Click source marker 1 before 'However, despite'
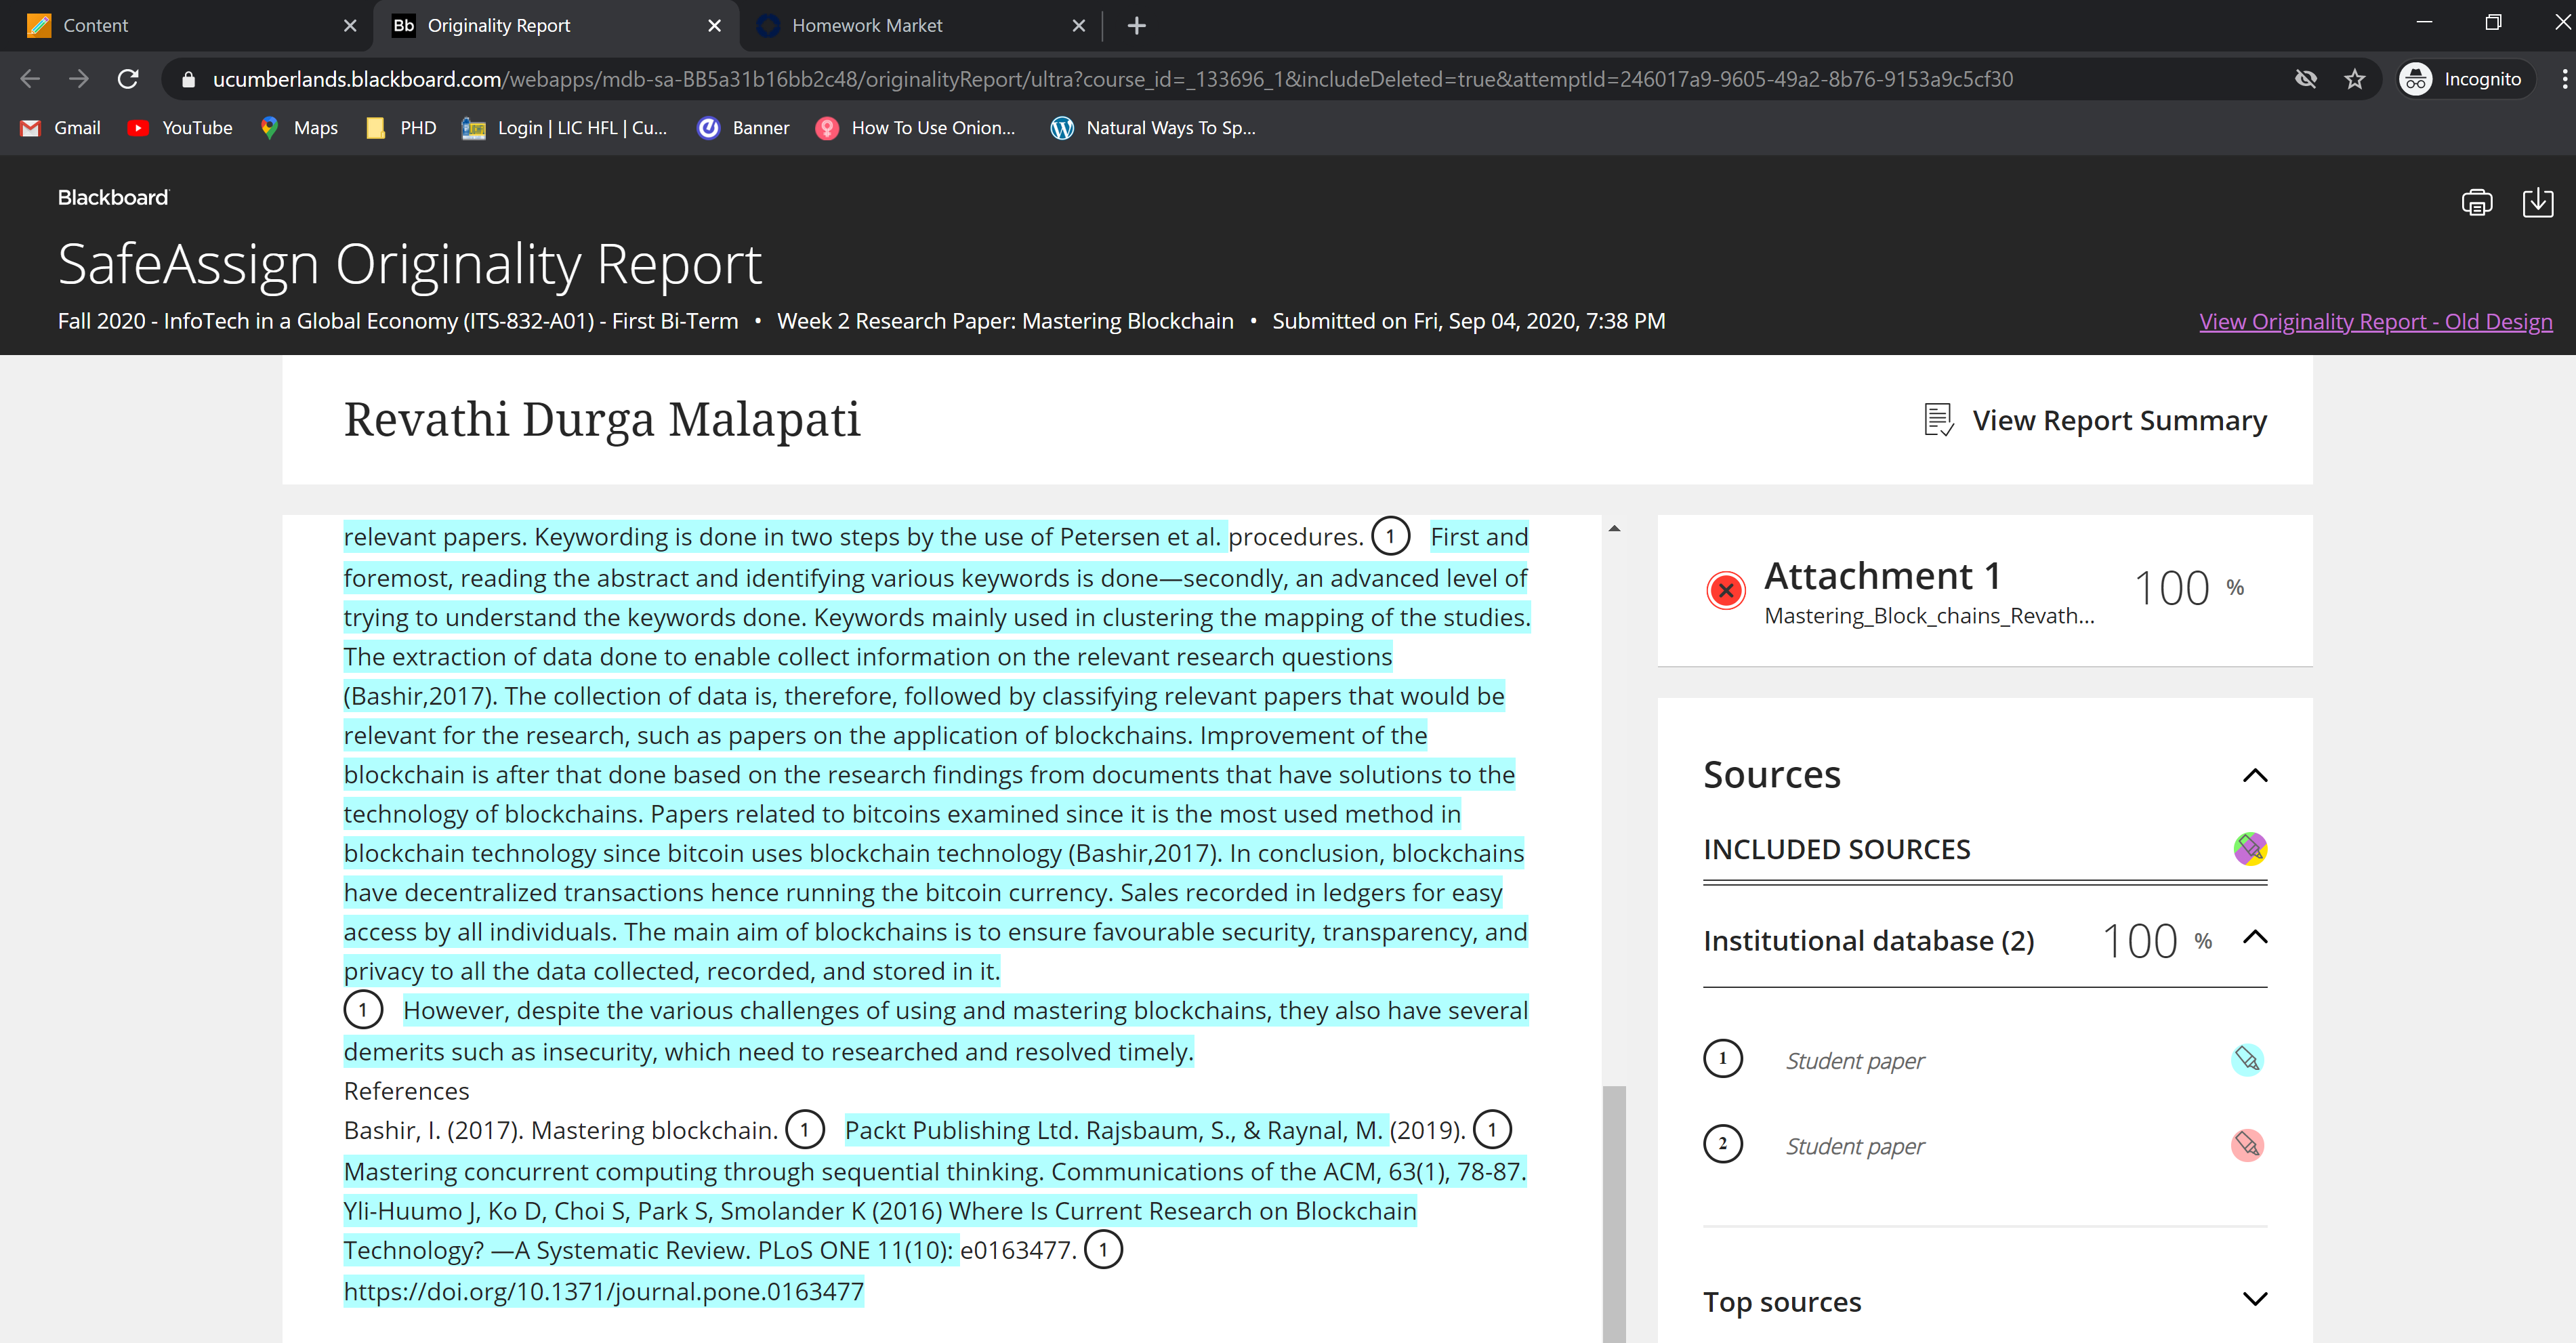This screenshot has height=1343, width=2576. tap(363, 1010)
